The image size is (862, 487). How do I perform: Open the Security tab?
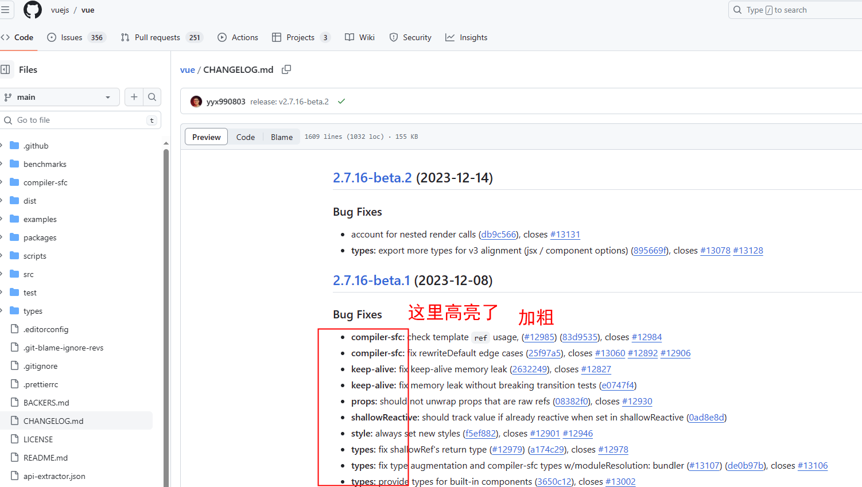tap(410, 37)
